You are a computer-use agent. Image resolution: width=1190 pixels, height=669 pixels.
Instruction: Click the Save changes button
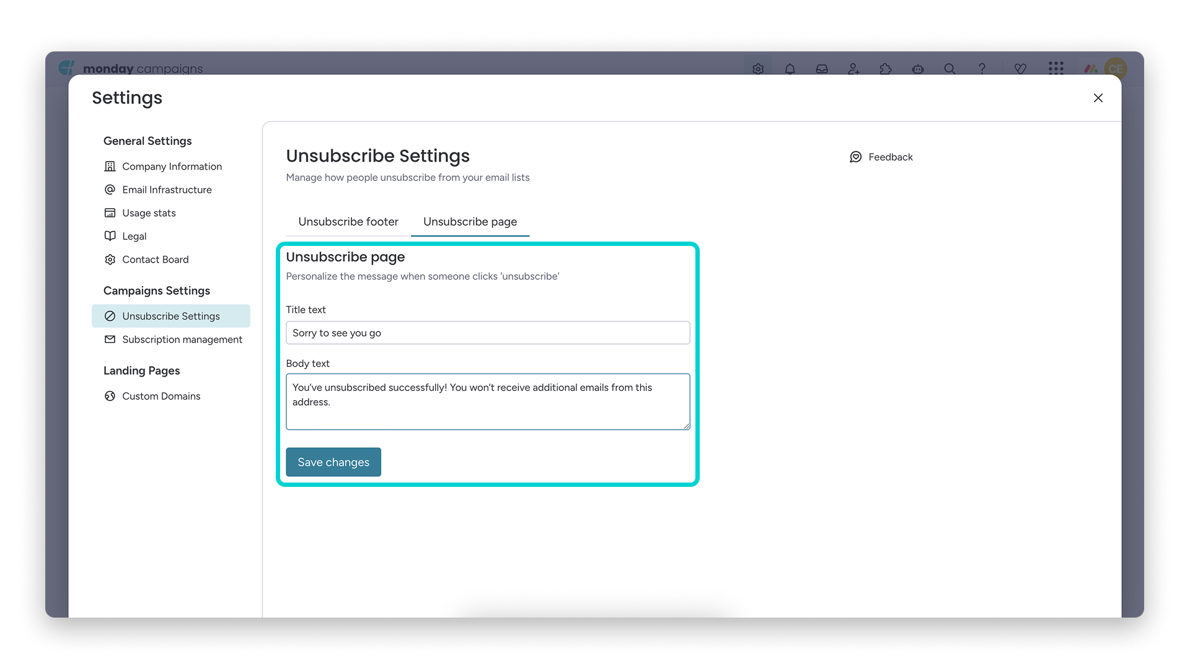coord(333,462)
